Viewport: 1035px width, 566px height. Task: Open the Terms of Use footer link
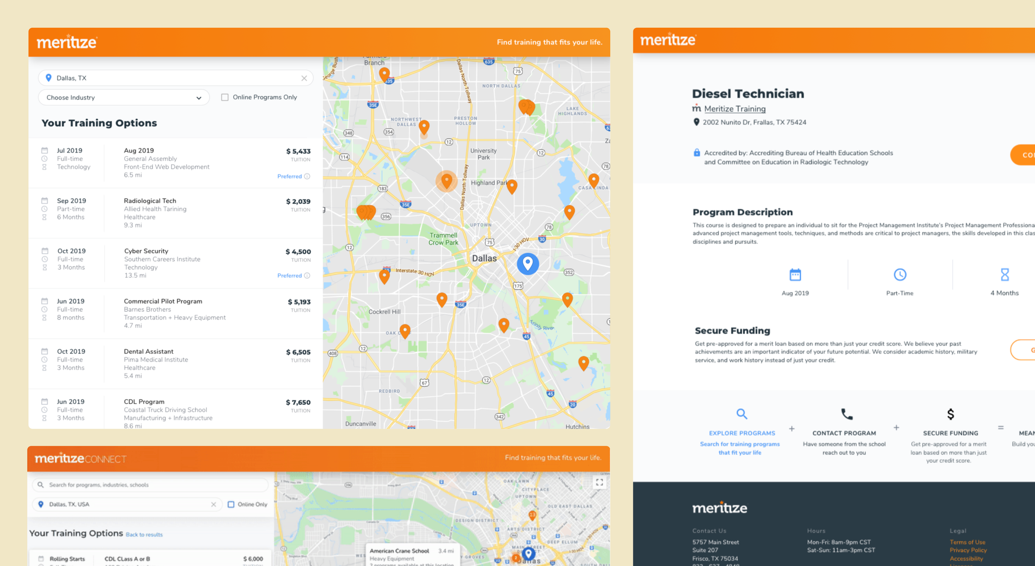(x=967, y=542)
